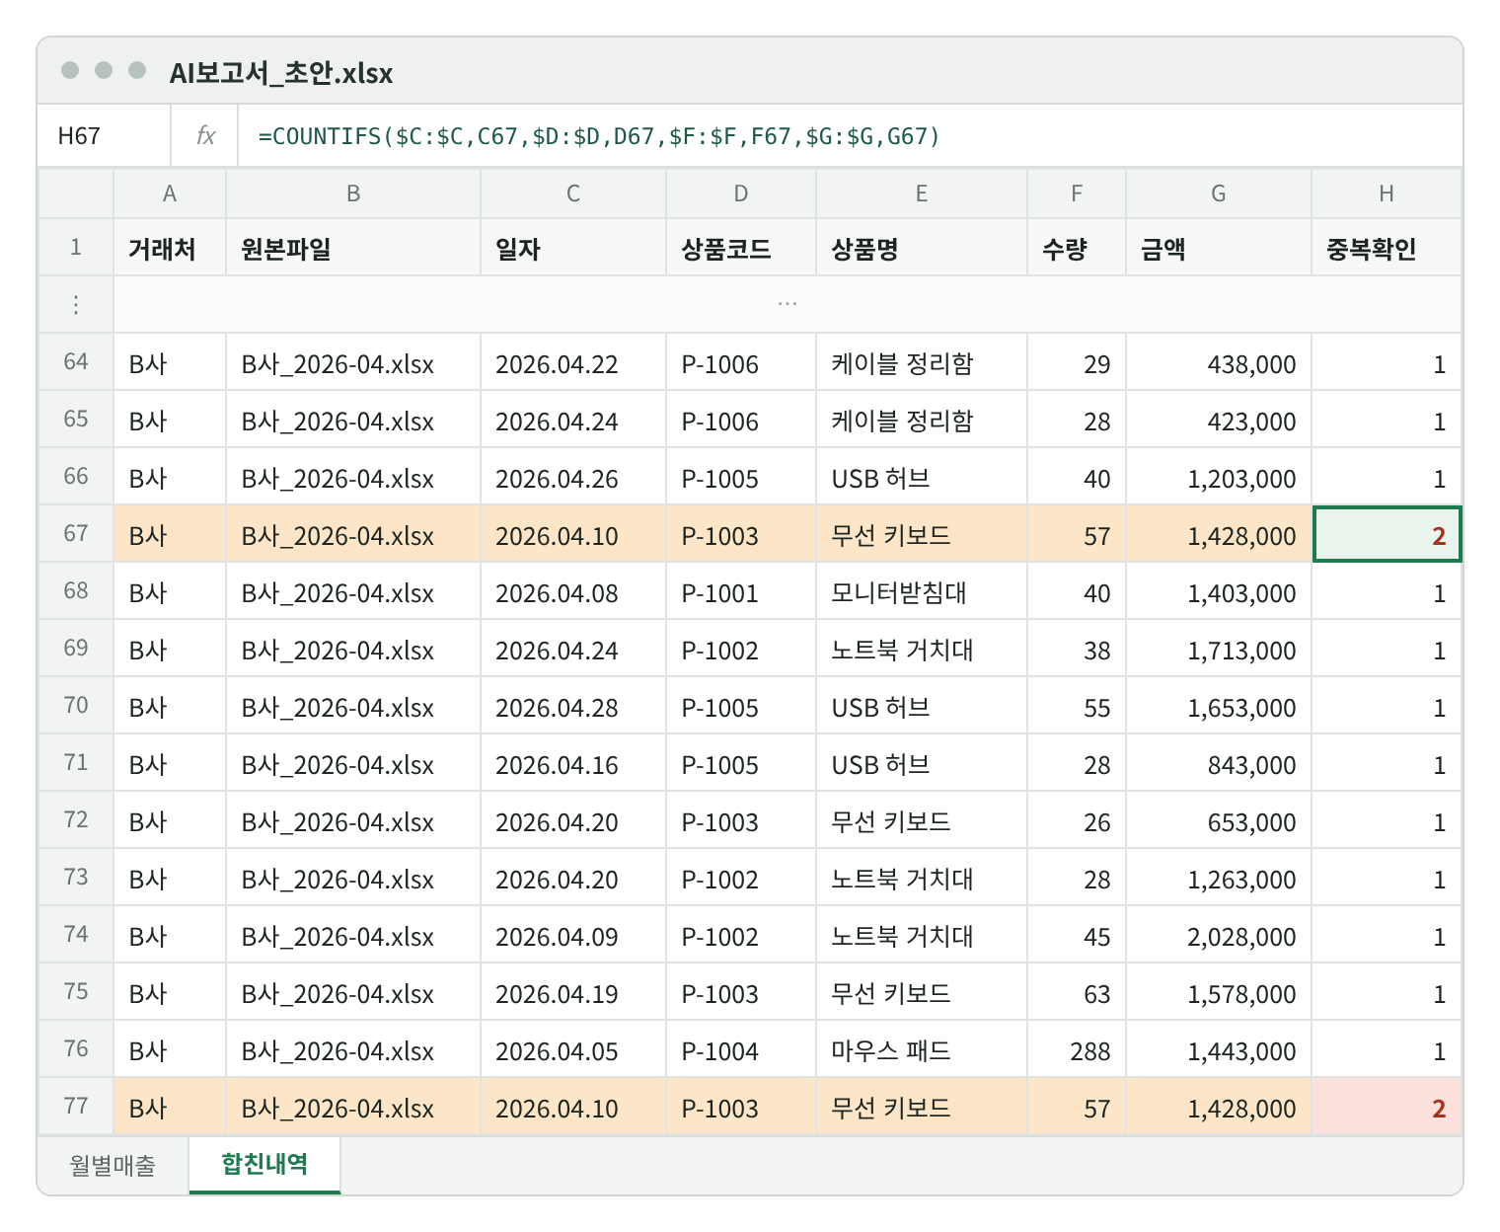Click the 상품명 header cell
The height and width of the screenshot is (1232, 1500).
(x=922, y=247)
